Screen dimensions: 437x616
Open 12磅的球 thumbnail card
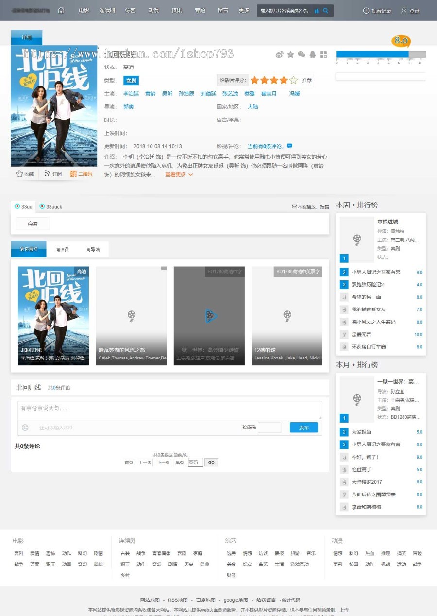[287, 316]
